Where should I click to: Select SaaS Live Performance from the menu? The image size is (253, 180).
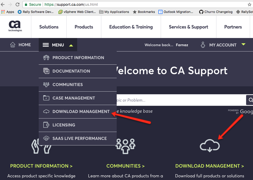click(78, 139)
